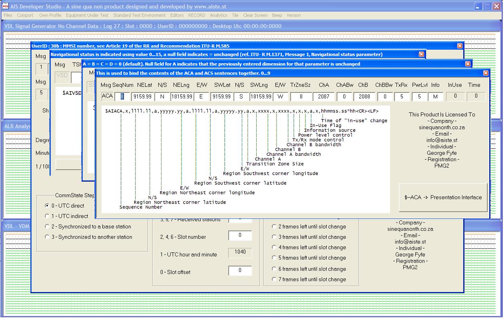
Task: Click the Slot offset input field
Action: 240,270
